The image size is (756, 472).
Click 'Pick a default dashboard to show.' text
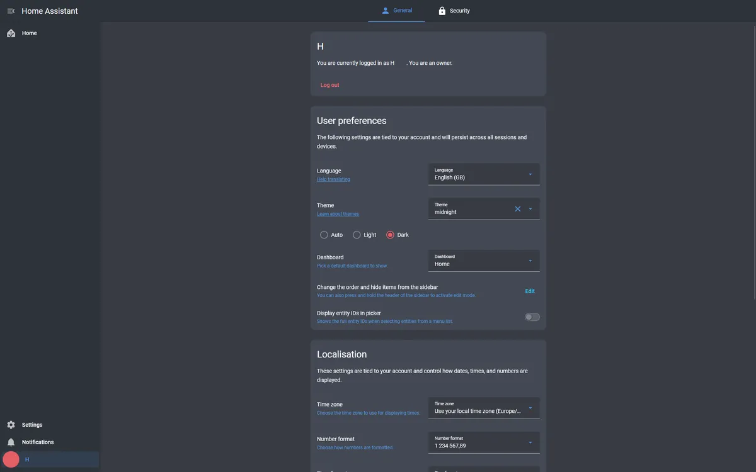click(x=352, y=266)
